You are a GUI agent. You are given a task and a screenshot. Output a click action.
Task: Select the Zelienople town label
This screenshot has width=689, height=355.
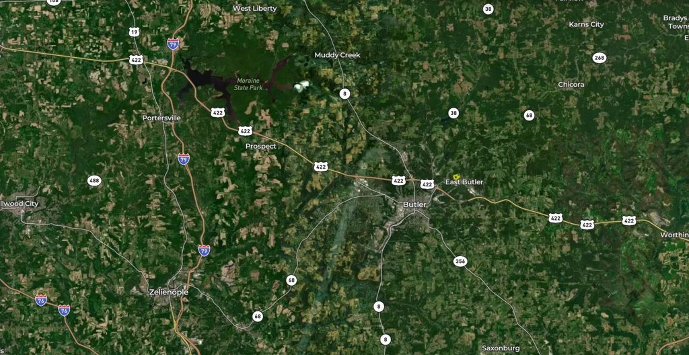[169, 292]
